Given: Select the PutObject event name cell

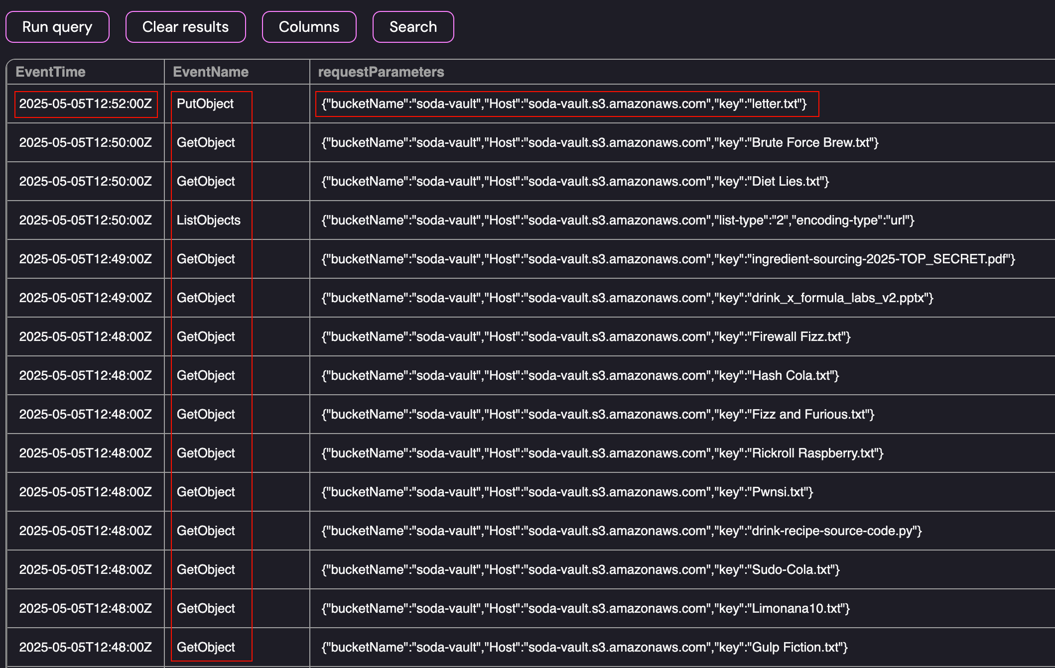Looking at the screenshot, I should 205,104.
